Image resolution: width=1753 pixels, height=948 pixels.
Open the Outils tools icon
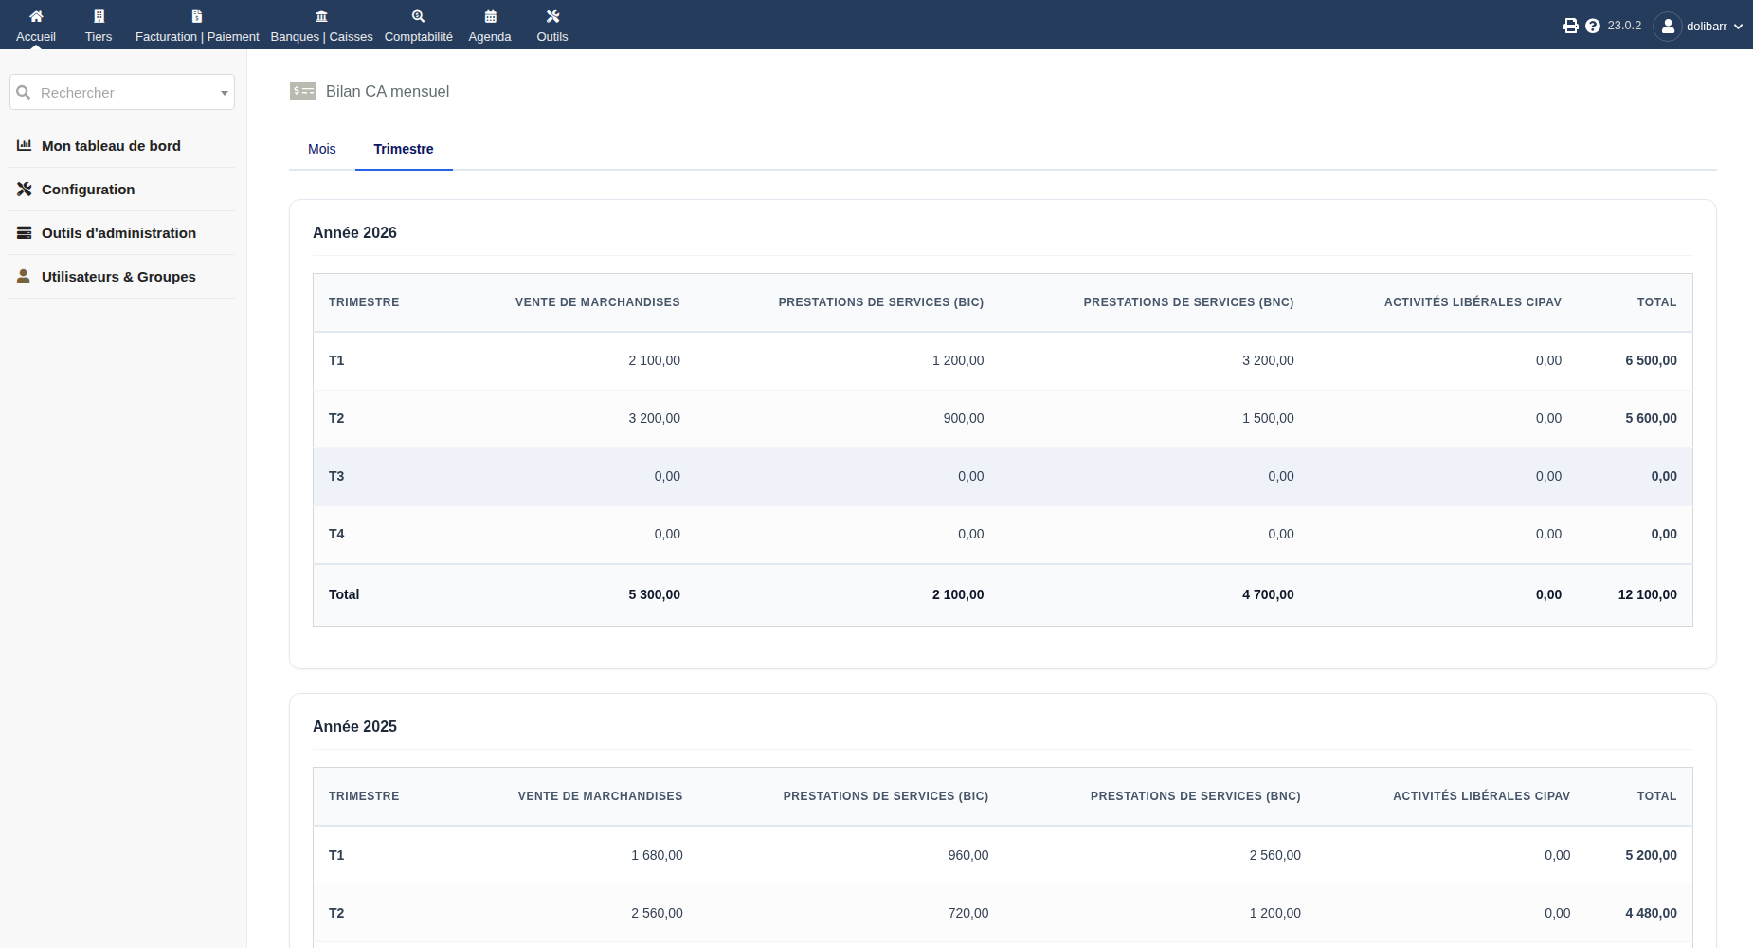coord(552,16)
